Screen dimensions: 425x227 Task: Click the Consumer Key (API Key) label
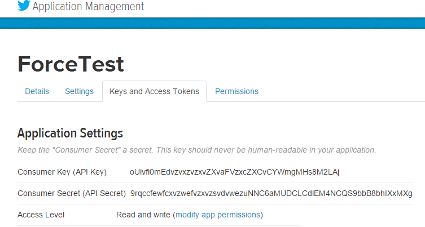62,172
